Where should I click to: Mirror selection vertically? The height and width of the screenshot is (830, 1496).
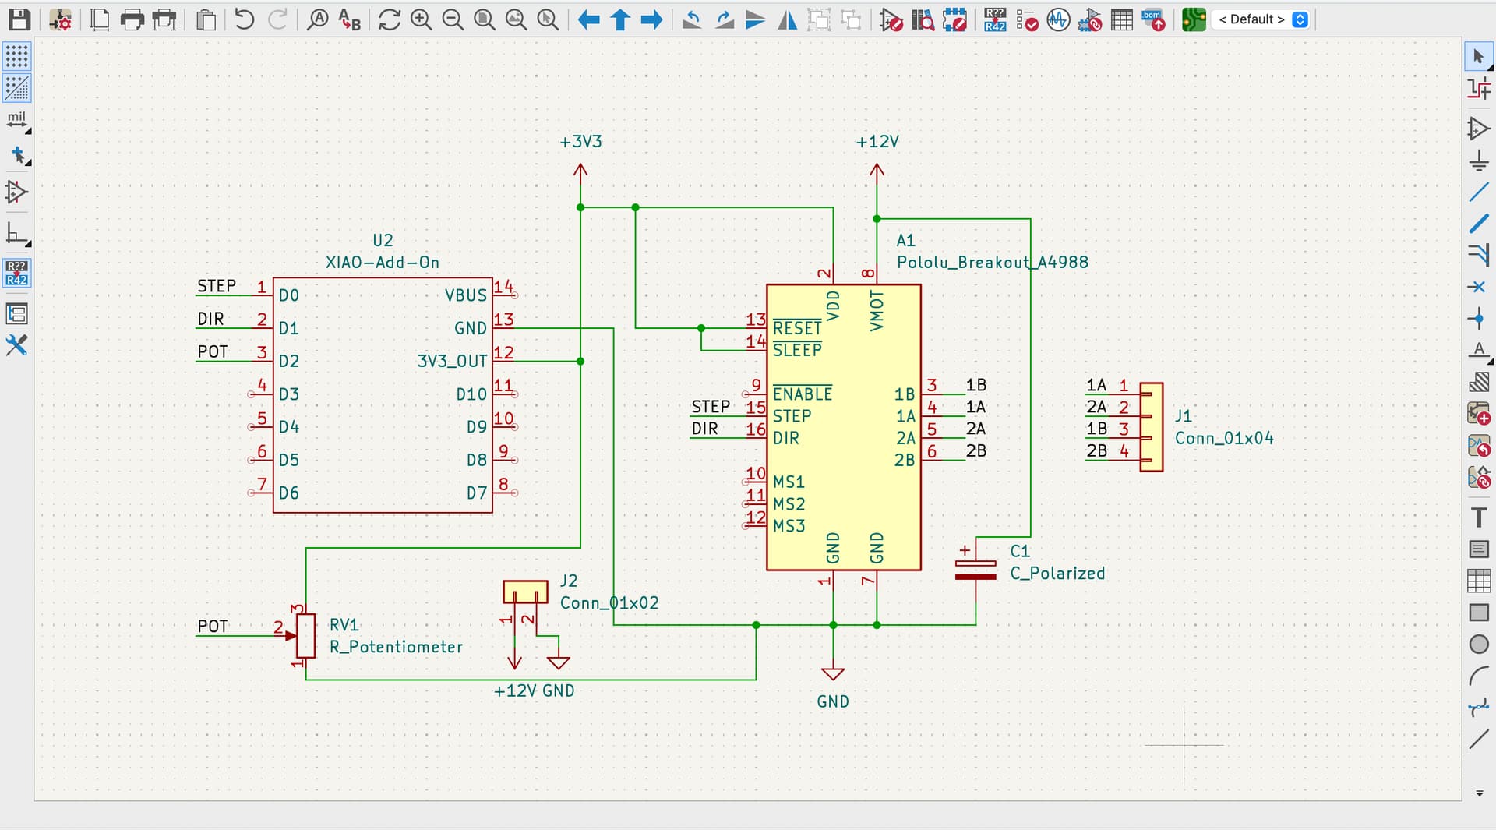[x=755, y=19]
